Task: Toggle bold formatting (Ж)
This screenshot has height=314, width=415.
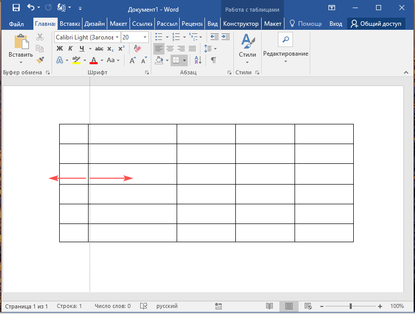Action: (x=59, y=49)
